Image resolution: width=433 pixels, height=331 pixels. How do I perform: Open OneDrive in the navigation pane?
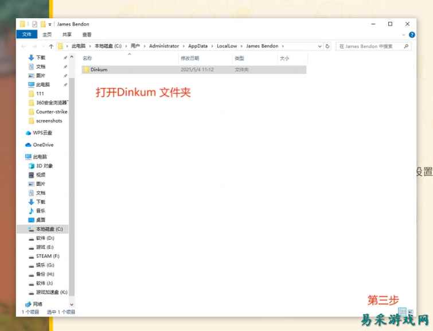tap(42, 145)
